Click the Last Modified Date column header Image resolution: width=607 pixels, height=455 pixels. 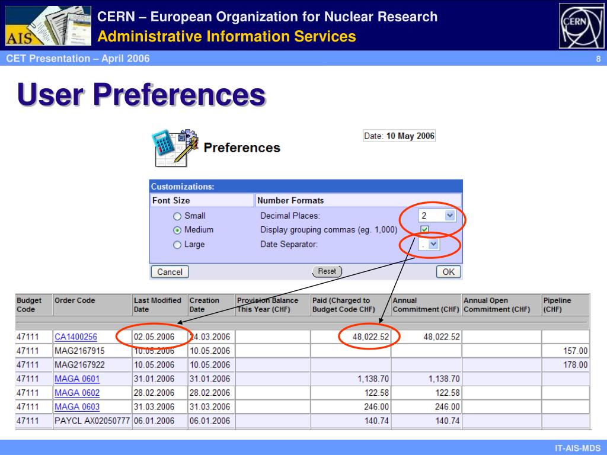[x=159, y=305]
